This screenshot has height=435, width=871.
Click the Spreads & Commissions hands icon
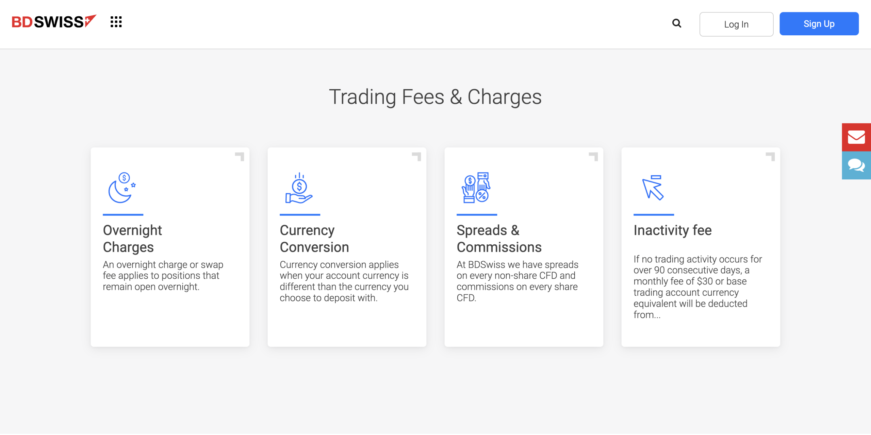(x=476, y=188)
